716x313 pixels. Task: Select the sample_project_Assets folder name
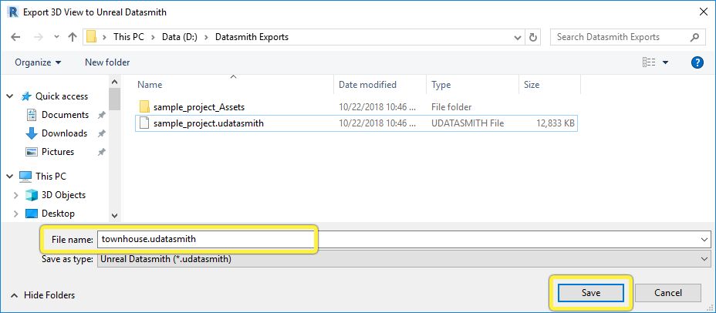tap(199, 107)
